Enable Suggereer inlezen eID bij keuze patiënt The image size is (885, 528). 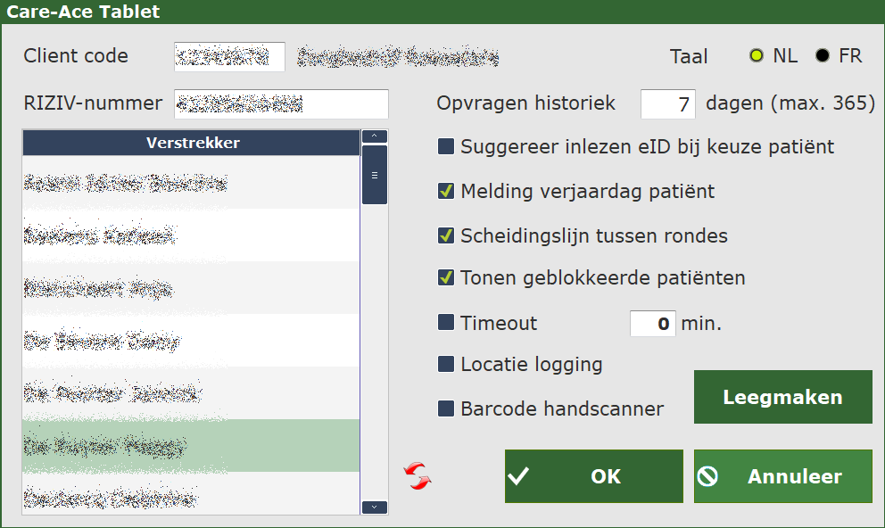pyautogui.click(x=446, y=147)
